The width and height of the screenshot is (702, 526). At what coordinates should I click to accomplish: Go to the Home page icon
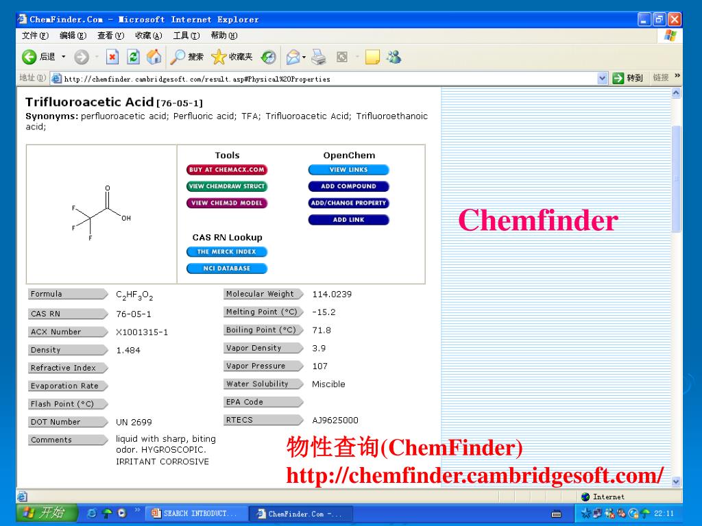(154, 57)
